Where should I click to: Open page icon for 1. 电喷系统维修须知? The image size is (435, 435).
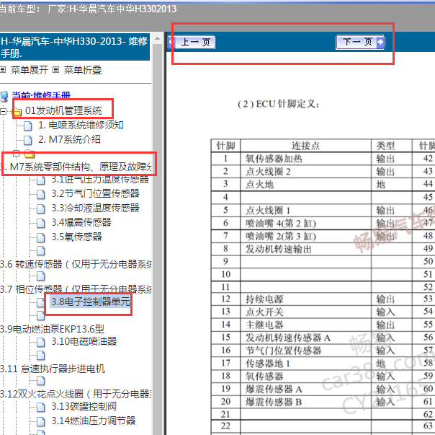(28, 126)
